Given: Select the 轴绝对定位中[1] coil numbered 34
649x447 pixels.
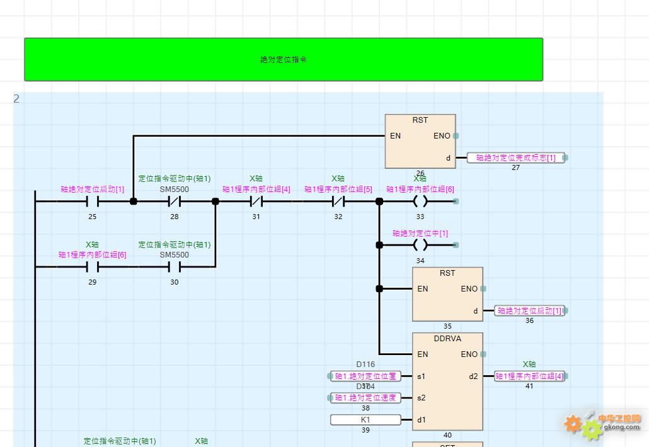Looking at the screenshot, I should [x=420, y=245].
